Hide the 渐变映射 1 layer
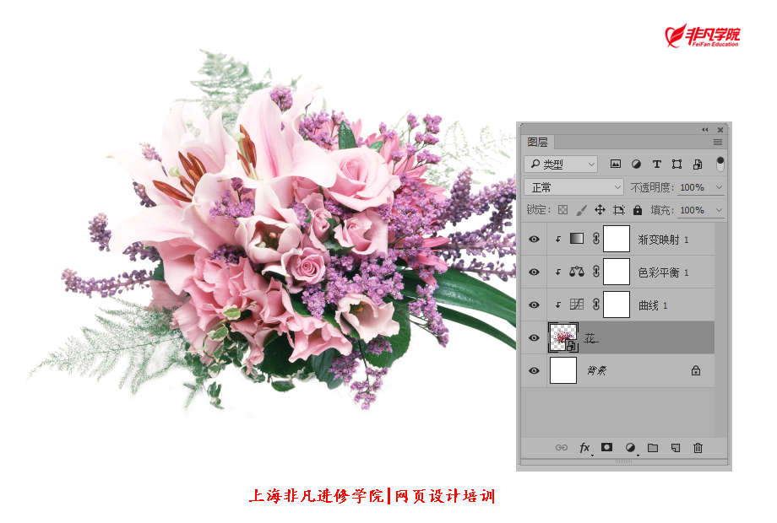This screenshot has height=523, width=777. (534, 239)
